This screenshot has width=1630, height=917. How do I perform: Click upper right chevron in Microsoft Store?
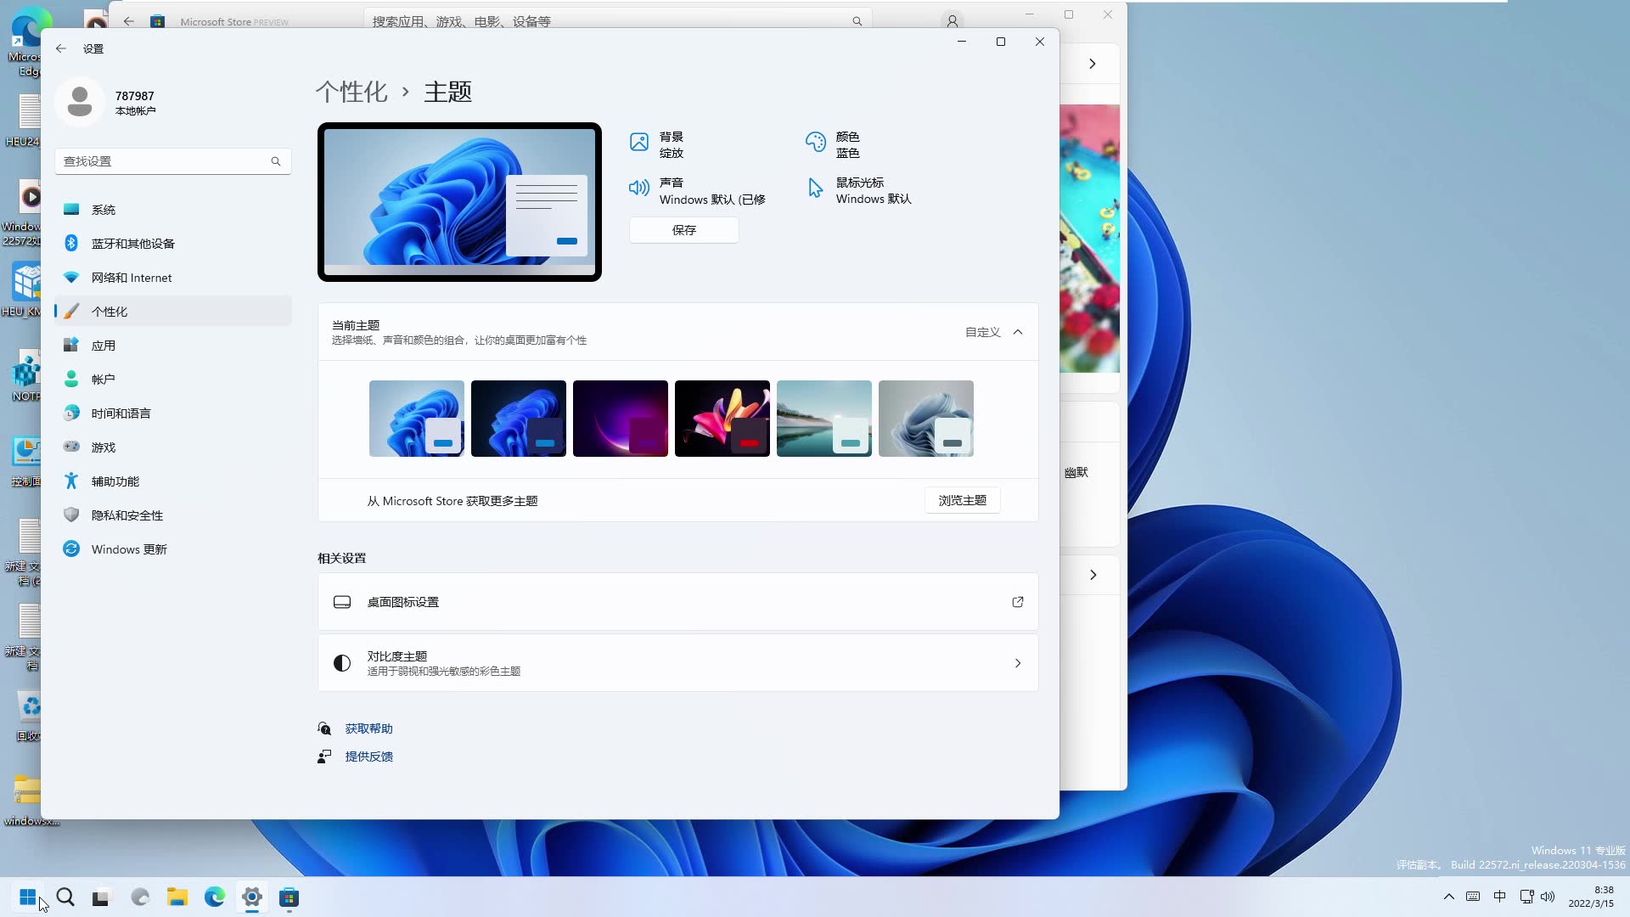tap(1093, 64)
